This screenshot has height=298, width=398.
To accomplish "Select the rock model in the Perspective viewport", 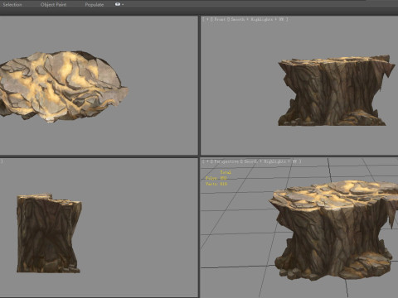I will coord(333,230).
